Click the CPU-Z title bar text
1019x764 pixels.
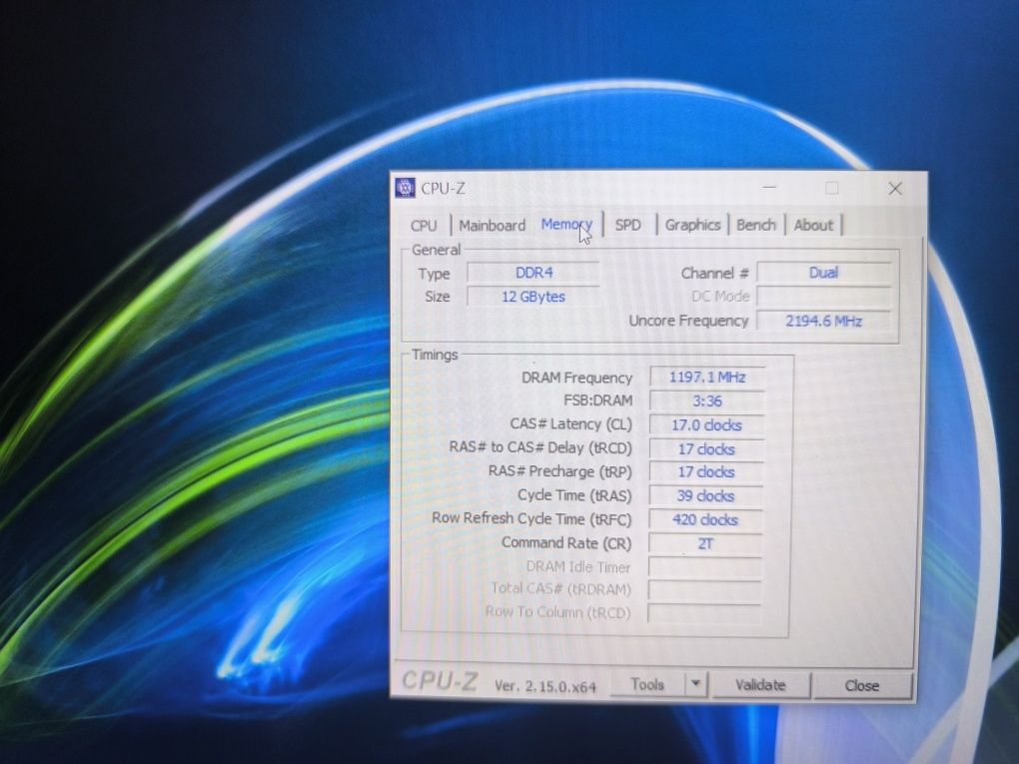[444, 189]
